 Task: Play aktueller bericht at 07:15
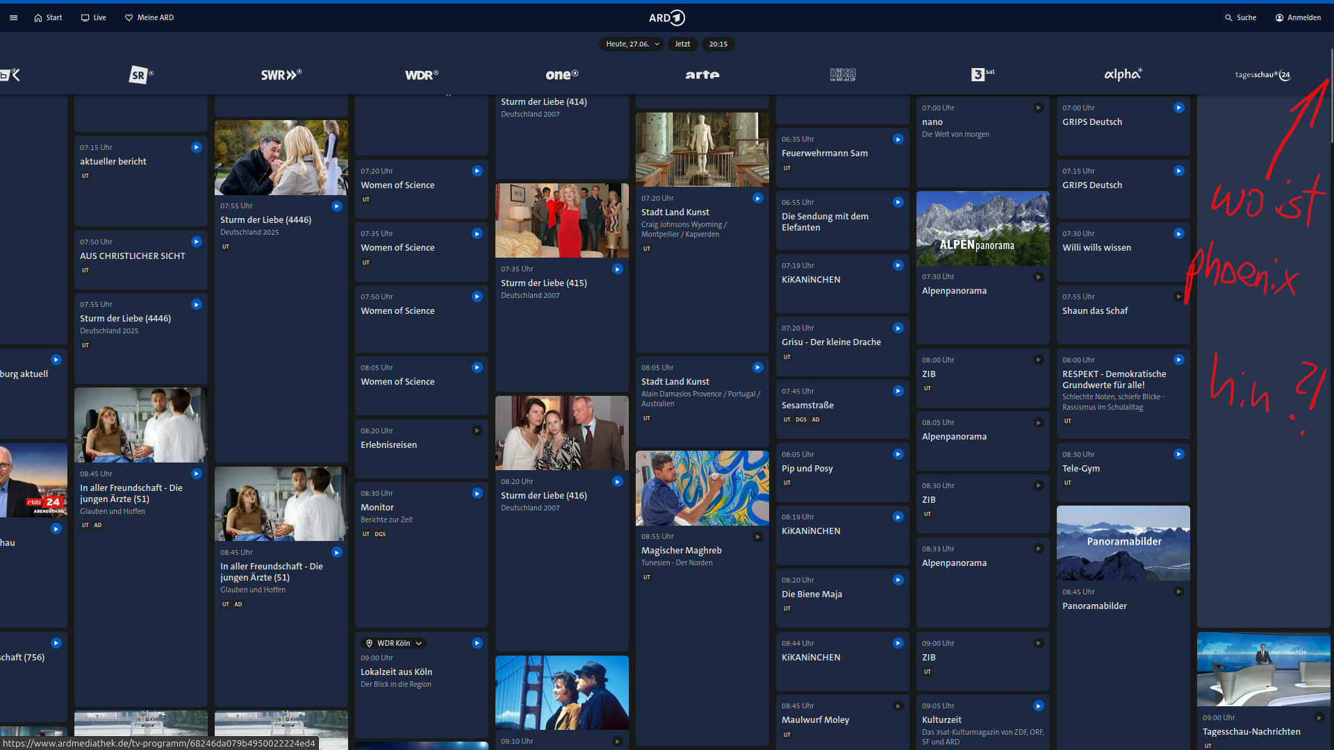click(x=197, y=147)
